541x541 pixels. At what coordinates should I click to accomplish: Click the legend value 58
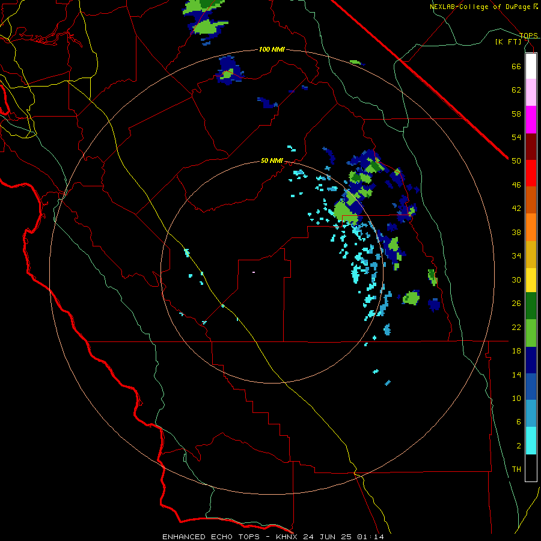click(516, 114)
